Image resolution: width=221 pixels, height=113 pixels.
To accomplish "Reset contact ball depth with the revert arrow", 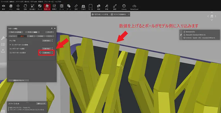I will click(40, 53).
